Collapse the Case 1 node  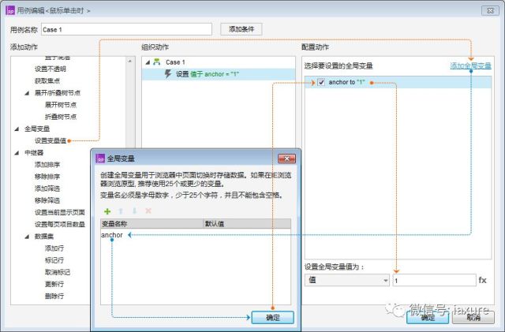pos(148,62)
